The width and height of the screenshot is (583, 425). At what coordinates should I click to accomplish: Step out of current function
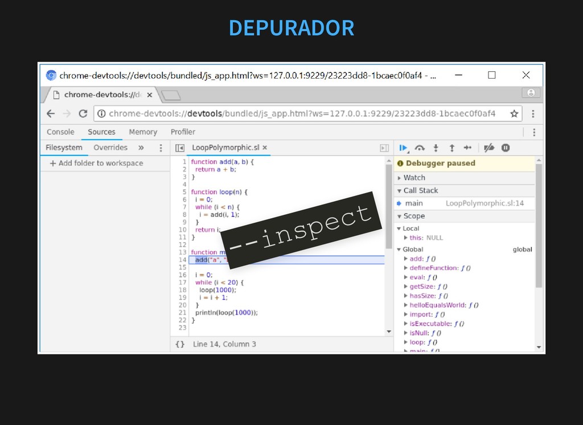451,148
